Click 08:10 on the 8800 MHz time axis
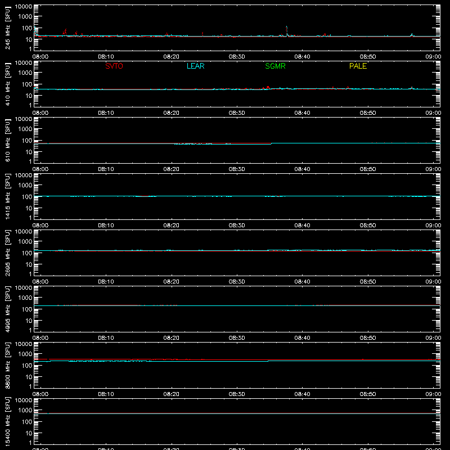 click(106, 394)
